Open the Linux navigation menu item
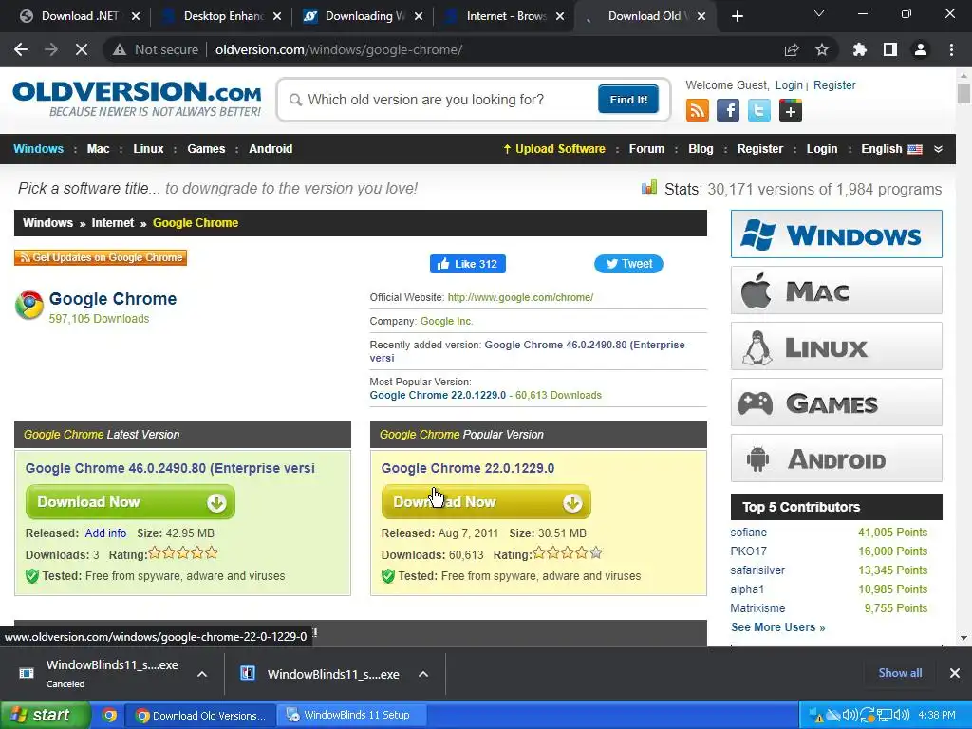 (148, 149)
